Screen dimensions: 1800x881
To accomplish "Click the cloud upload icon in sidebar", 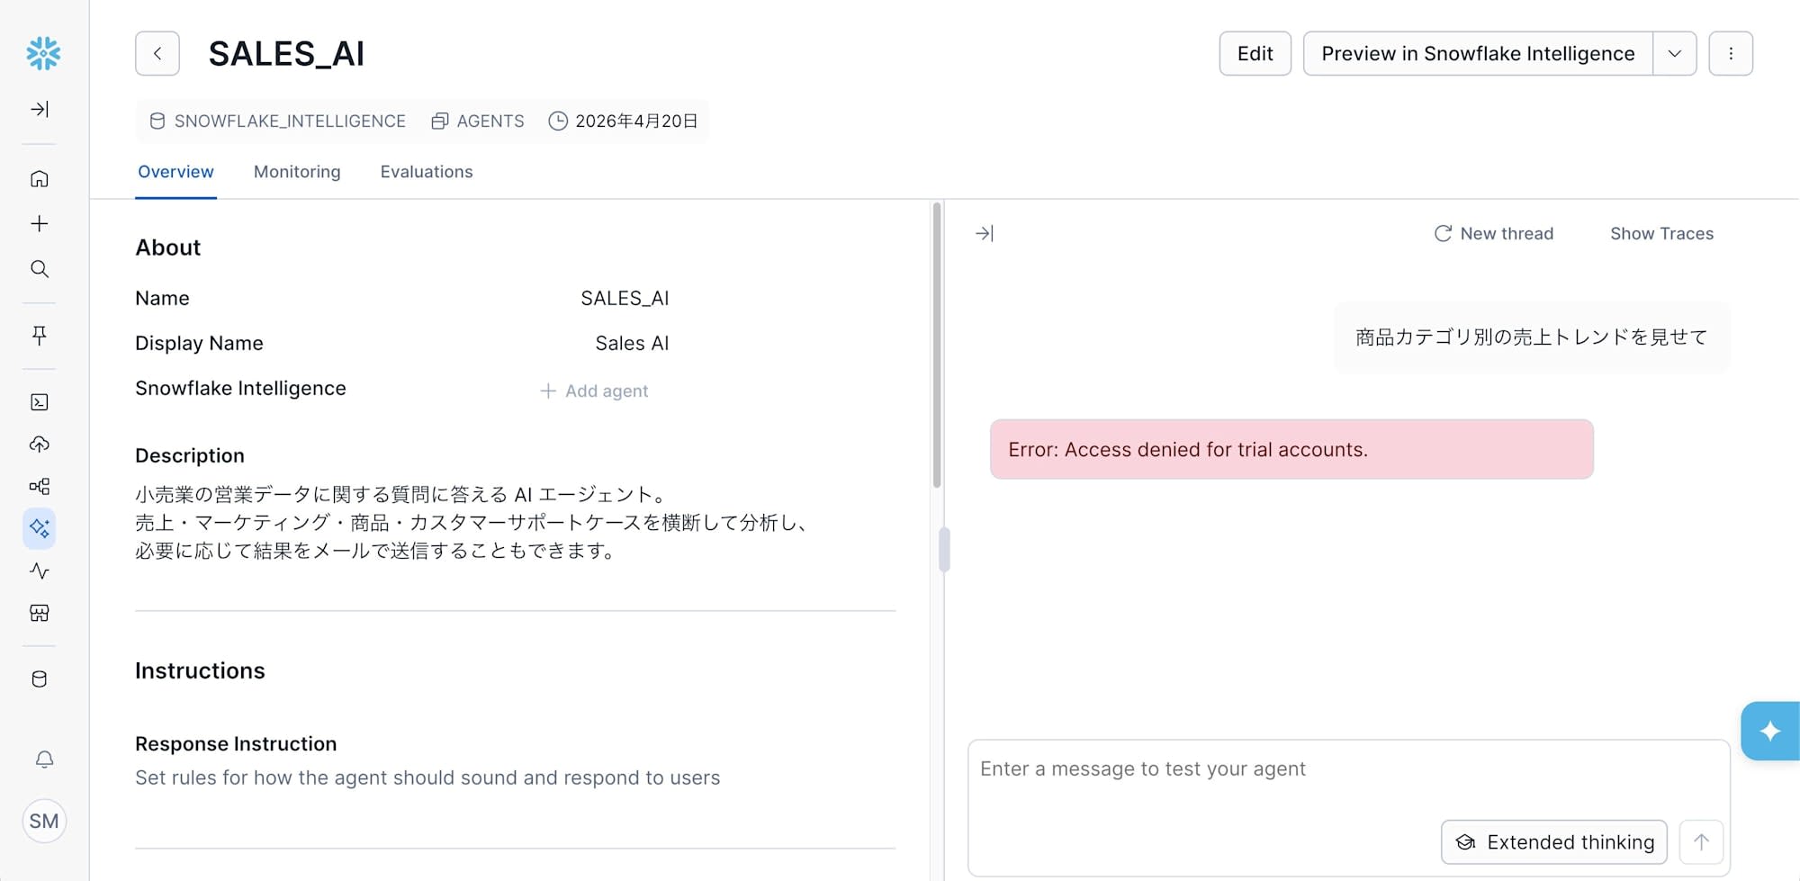I will [40, 445].
